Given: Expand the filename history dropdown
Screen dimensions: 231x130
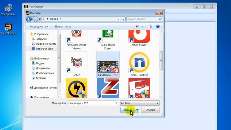Looking at the screenshot, I should [x=116, y=103].
